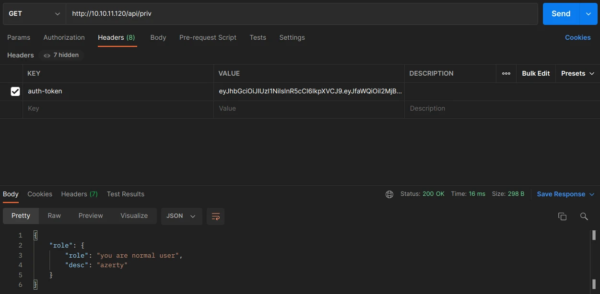Screen dimensions: 600x294
Task: Copy response body using the copy icon
Action: [x=562, y=216]
